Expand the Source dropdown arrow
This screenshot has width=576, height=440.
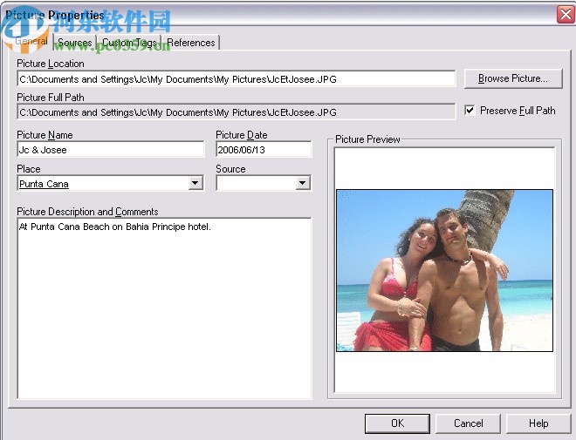(303, 183)
